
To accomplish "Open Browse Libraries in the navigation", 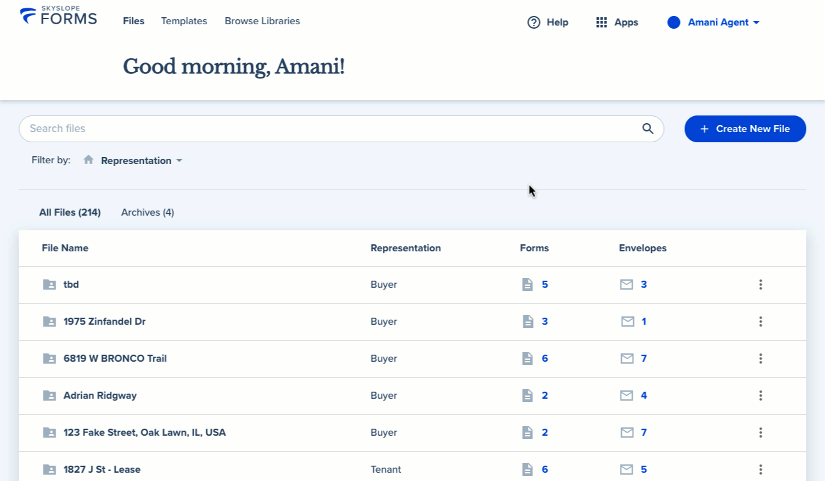I will tap(262, 21).
